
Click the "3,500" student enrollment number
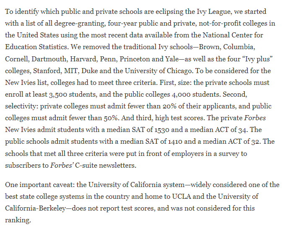click(x=58, y=95)
